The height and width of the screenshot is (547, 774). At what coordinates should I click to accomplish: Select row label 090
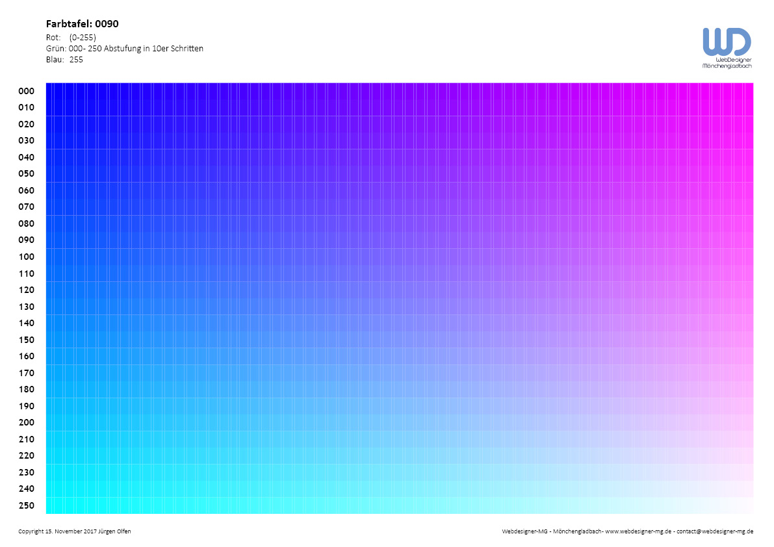26,240
